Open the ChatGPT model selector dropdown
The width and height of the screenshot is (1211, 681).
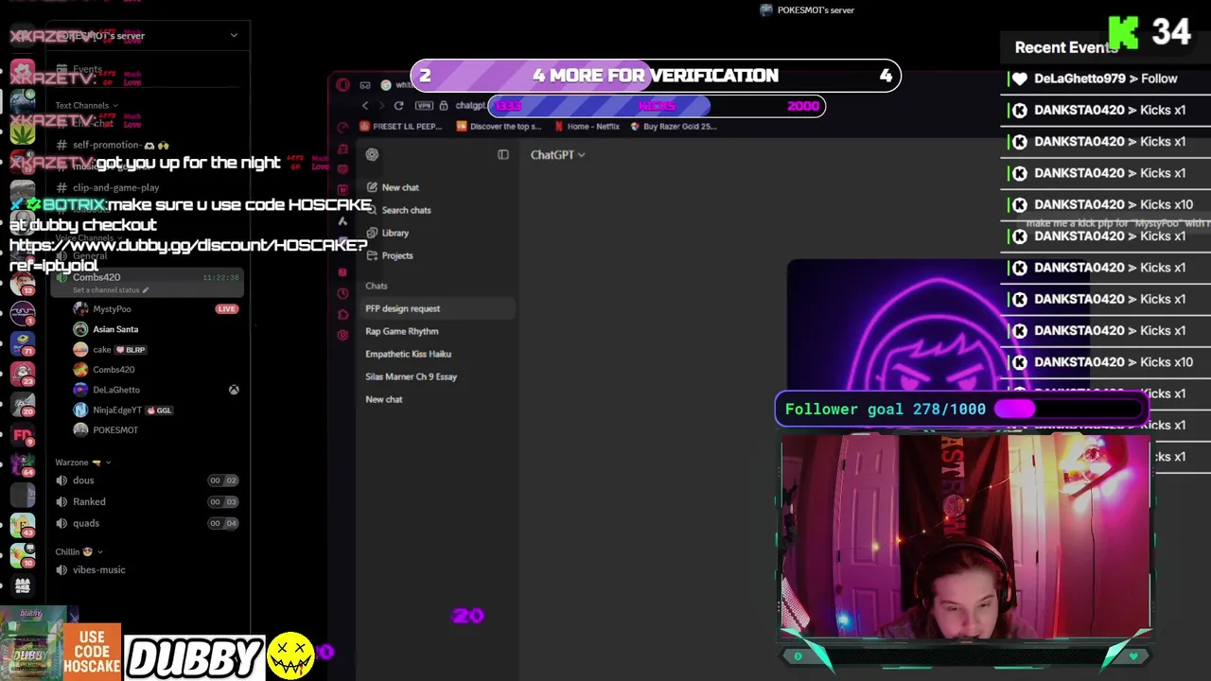point(557,154)
